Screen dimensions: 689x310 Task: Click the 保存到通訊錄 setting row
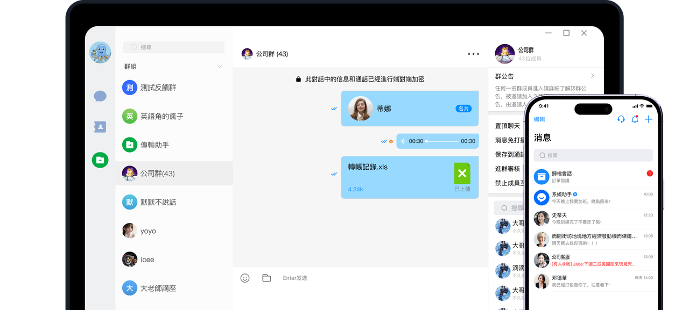pyautogui.click(x=509, y=154)
